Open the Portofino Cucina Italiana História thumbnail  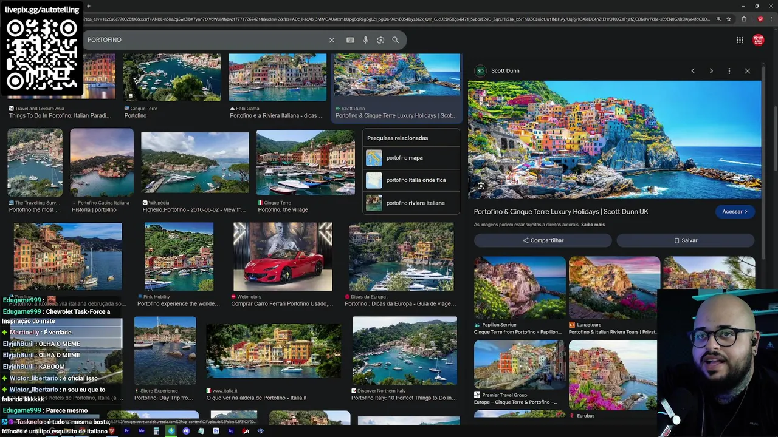pos(102,163)
